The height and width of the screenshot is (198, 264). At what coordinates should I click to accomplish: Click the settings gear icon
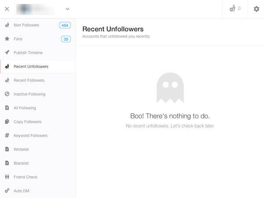[257, 9]
